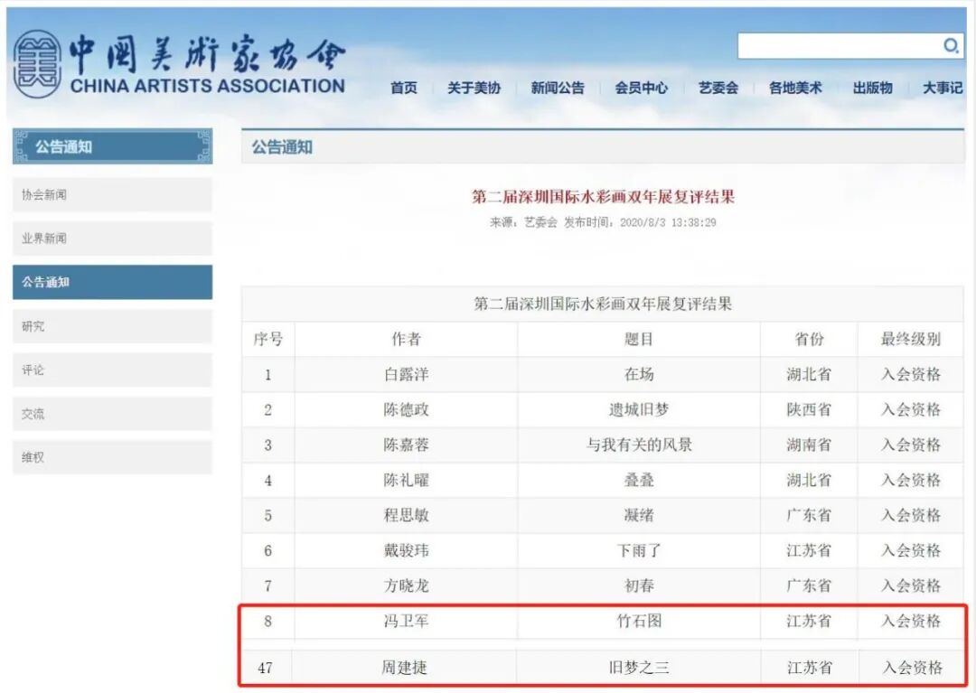Click the China Artists Association logo emblem
This screenshot has height=693, width=976.
click(37, 65)
